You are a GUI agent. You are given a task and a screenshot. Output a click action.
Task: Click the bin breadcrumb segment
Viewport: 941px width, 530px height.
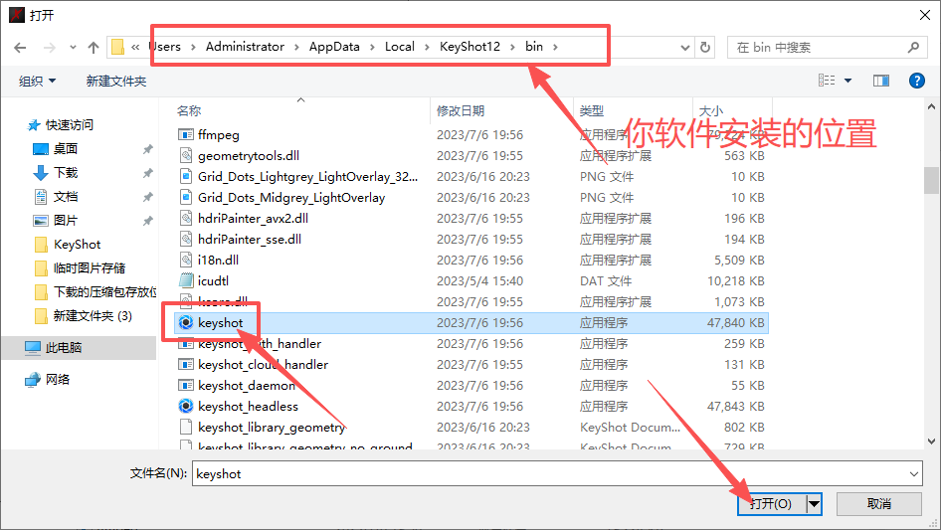[534, 47]
